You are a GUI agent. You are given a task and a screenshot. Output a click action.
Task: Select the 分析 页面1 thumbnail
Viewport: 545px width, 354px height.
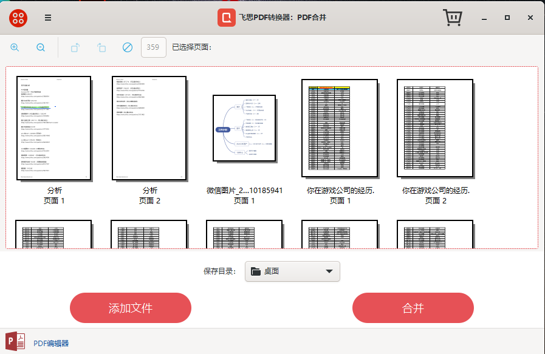point(53,128)
